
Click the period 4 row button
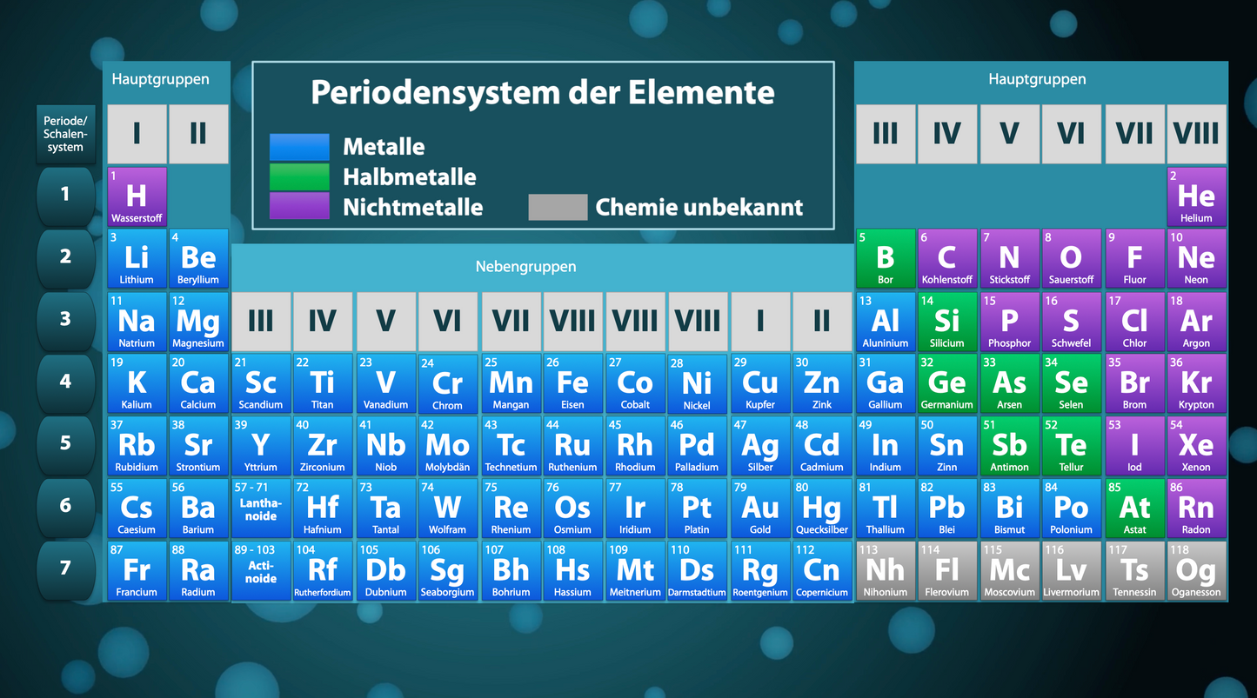(x=65, y=382)
